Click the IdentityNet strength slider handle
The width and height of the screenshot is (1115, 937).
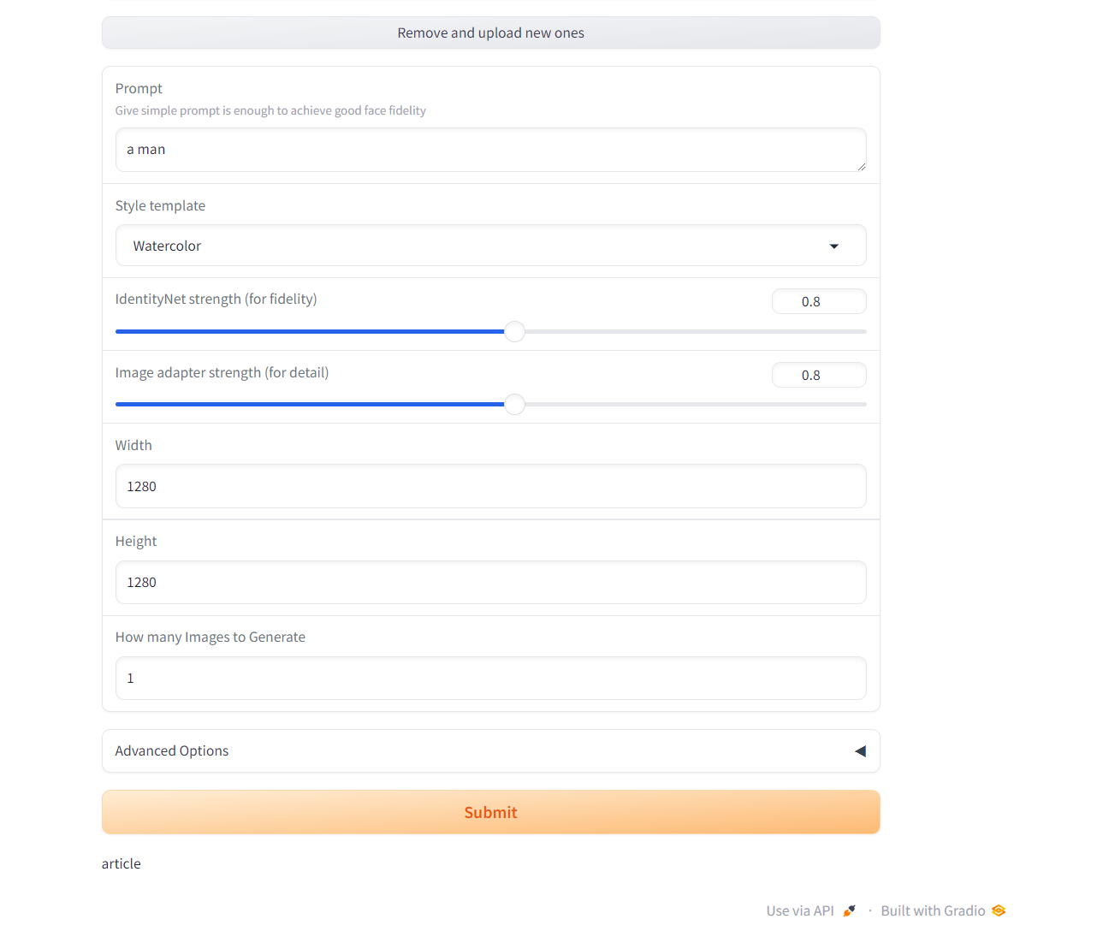(514, 331)
